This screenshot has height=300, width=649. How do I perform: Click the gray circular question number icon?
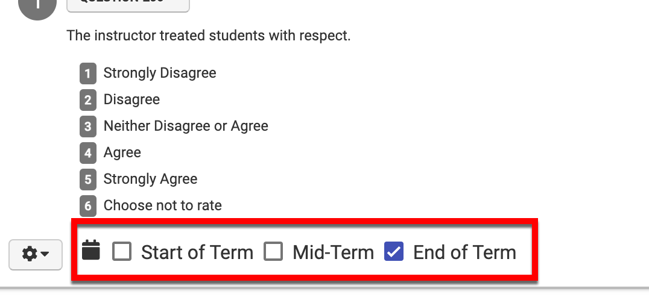click(37, 7)
